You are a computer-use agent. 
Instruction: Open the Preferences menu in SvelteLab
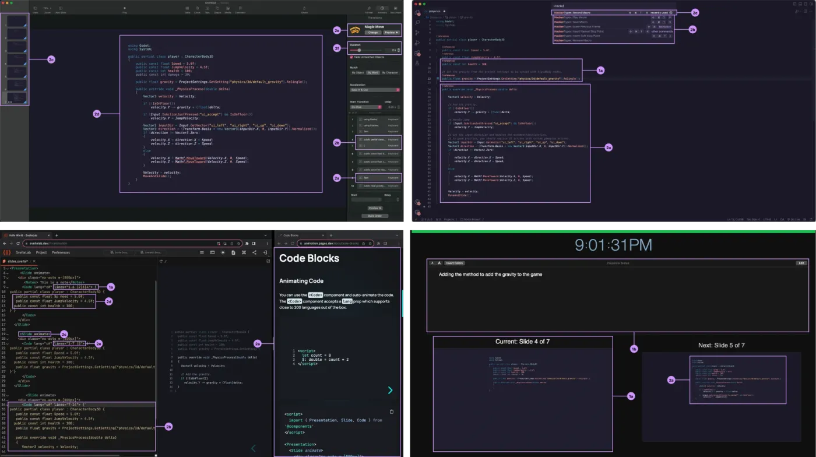click(x=61, y=252)
